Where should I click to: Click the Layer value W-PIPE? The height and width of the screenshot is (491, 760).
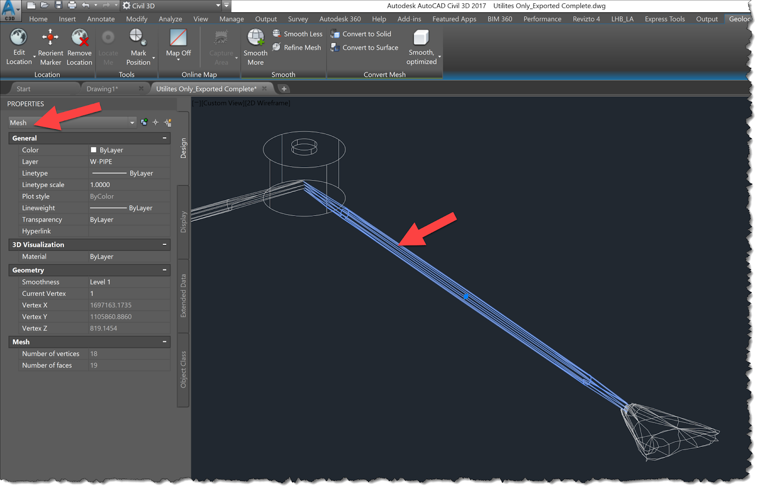(101, 161)
